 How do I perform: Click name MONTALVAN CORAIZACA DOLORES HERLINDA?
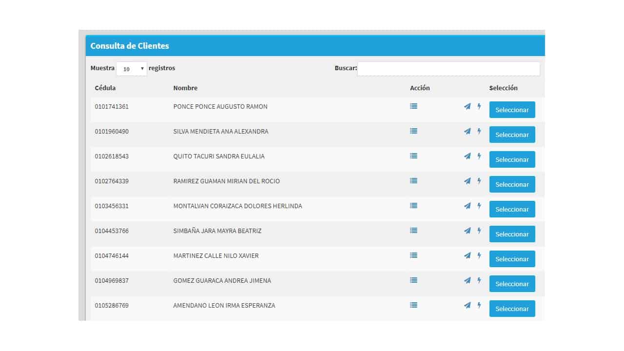point(238,206)
